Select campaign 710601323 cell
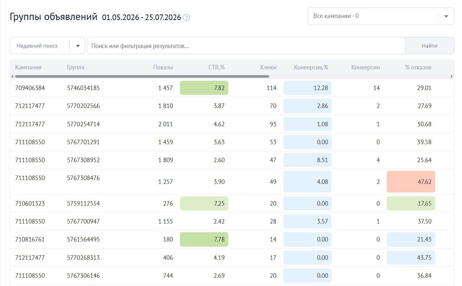Screen dimensions: 462x286 coord(30,203)
